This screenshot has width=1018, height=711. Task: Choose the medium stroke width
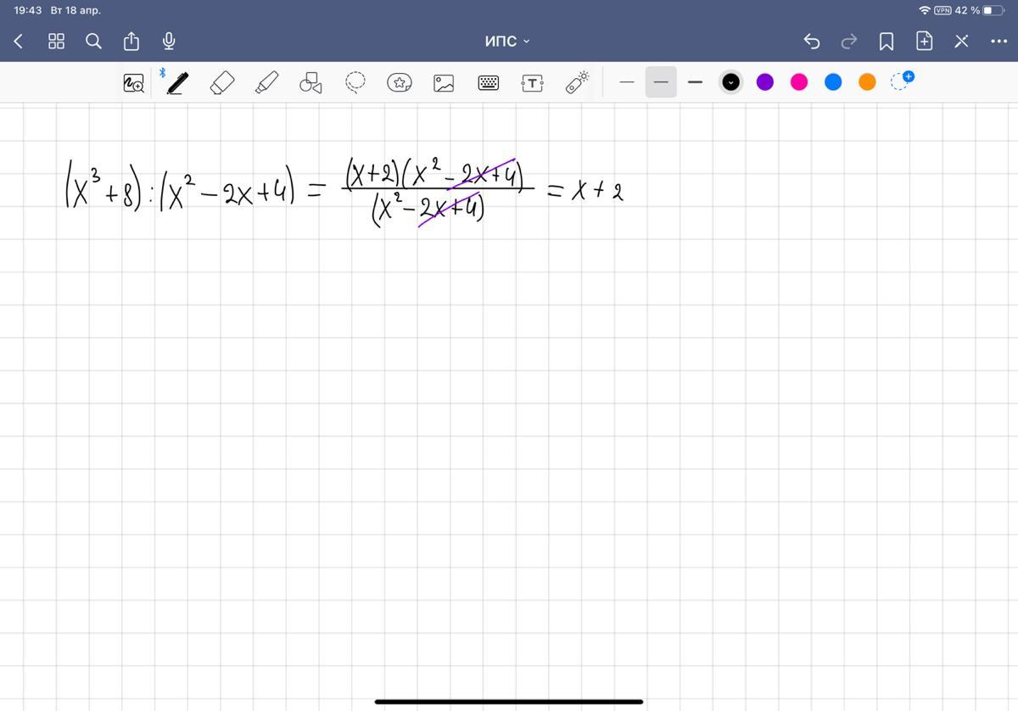coord(661,82)
